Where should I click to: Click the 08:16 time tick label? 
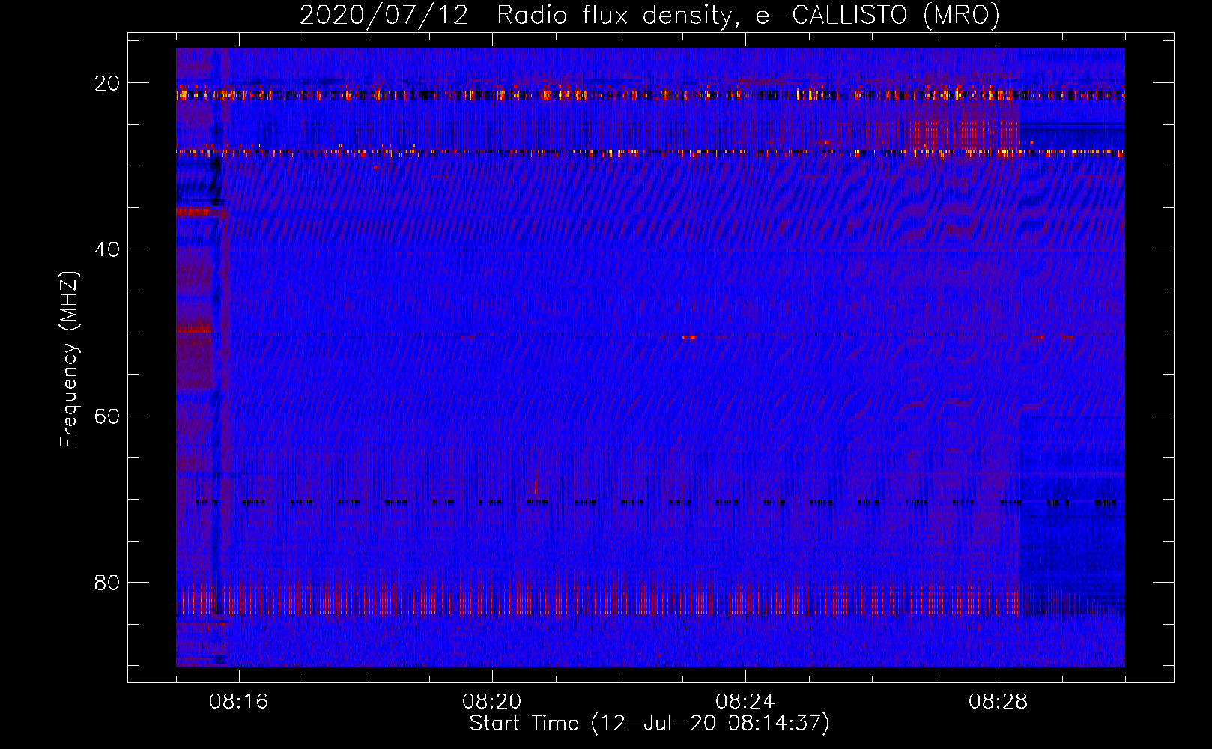tap(239, 702)
